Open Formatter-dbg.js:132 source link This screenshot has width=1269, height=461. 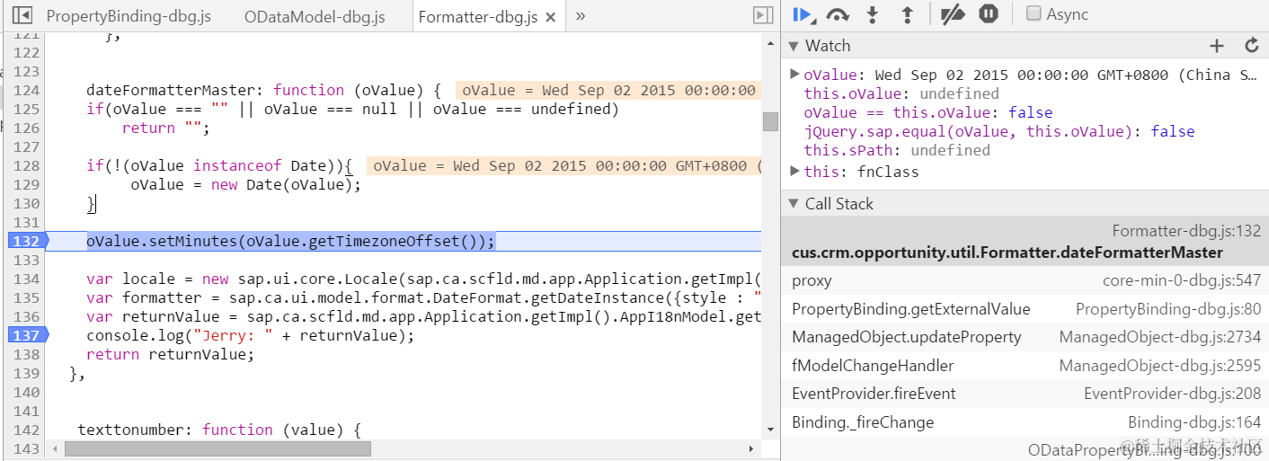[1186, 232]
